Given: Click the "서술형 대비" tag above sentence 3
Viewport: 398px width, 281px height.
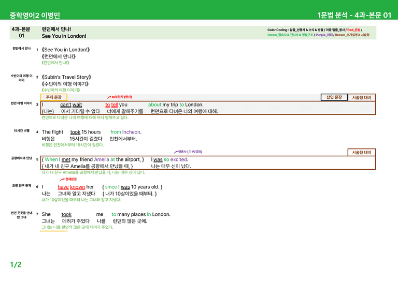Looking at the screenshot, I should (361, 98).
